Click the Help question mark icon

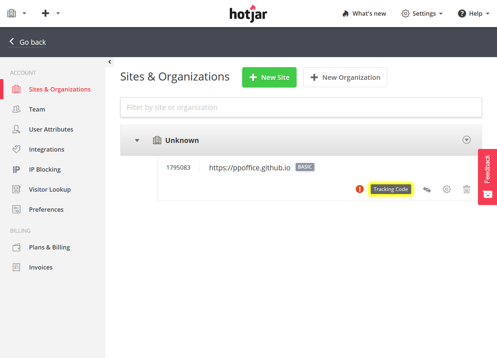pos(462,14)
